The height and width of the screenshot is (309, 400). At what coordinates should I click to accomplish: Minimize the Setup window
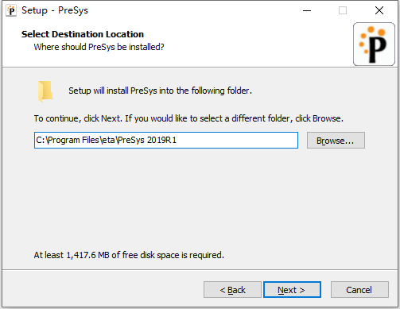(x=307, y=10)
